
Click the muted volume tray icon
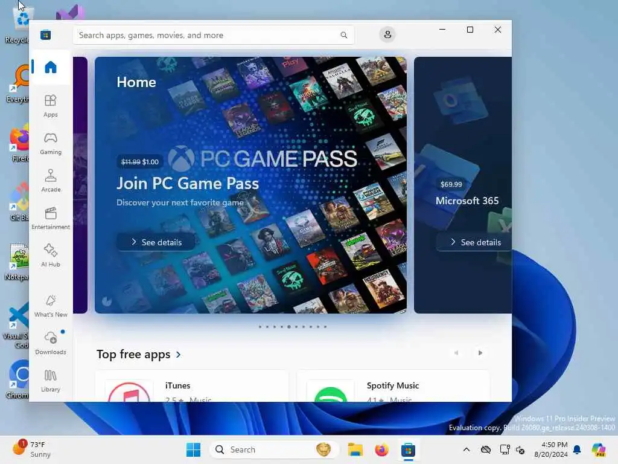520,449
